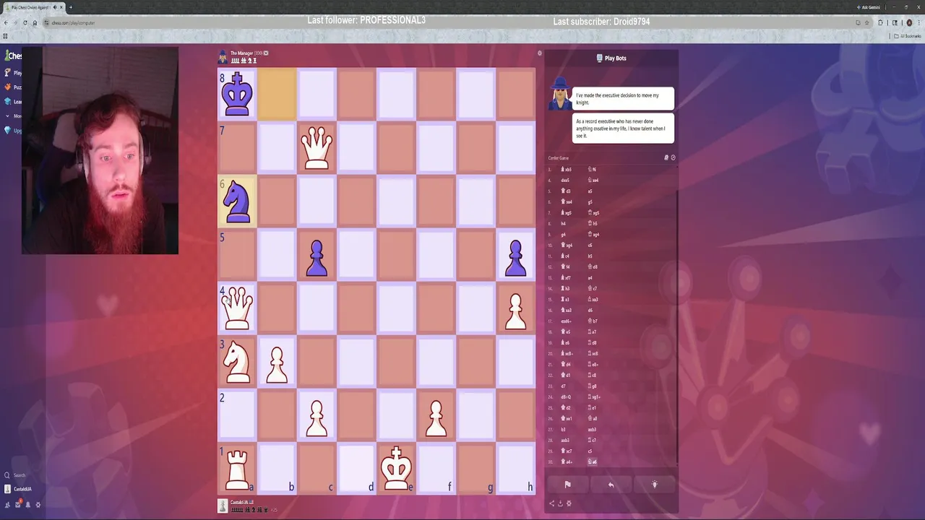Select the white queen on a4
Screen dimensions: 925x520
[x=237, y=308]
